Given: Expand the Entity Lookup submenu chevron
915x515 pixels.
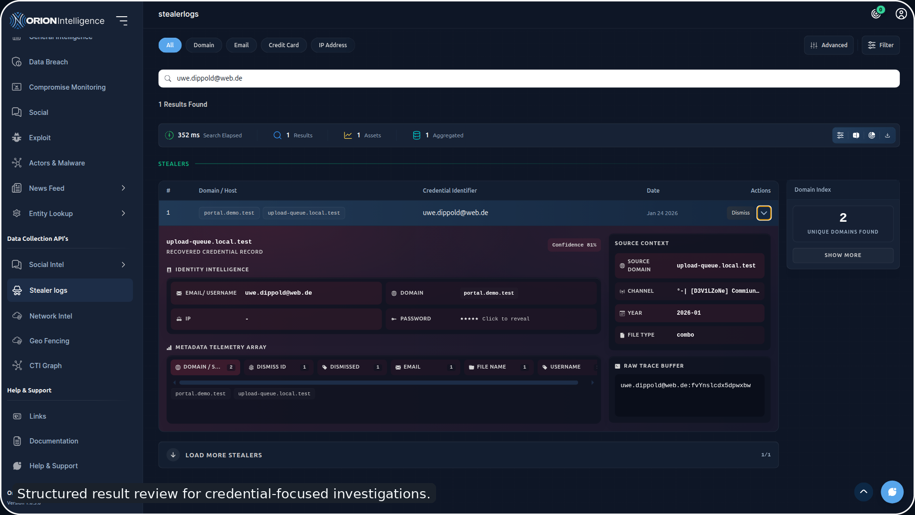Looking at the screenshot, I should pyautogui.click(x=123, y=214).
